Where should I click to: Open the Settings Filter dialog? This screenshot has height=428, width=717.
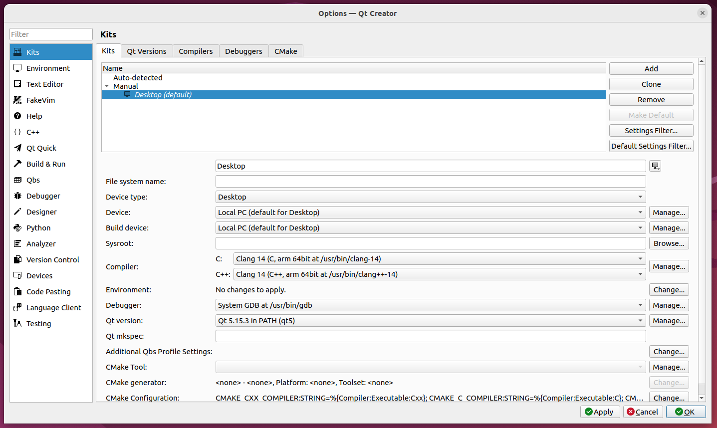651,131
